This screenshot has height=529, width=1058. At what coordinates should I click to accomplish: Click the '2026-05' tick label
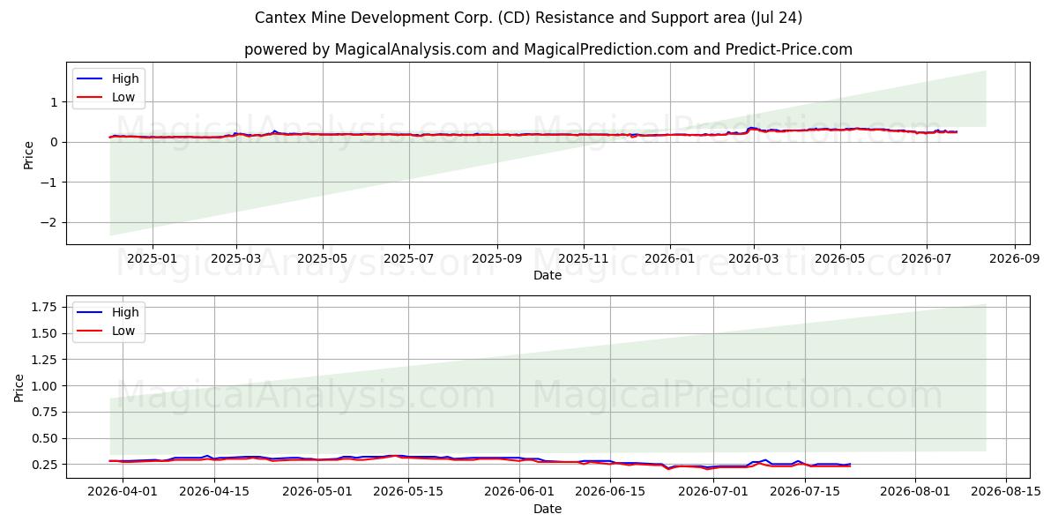pos(839,258)
